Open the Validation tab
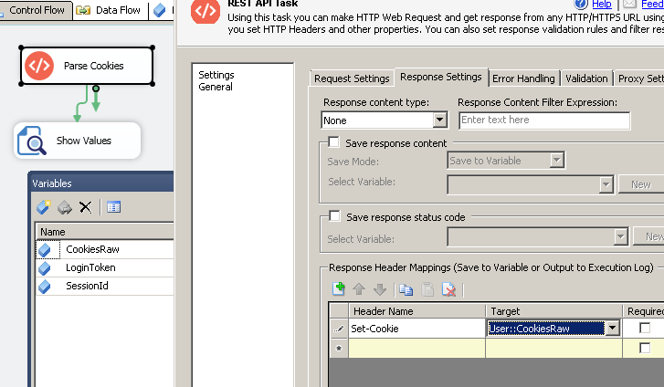 [586, 78]
